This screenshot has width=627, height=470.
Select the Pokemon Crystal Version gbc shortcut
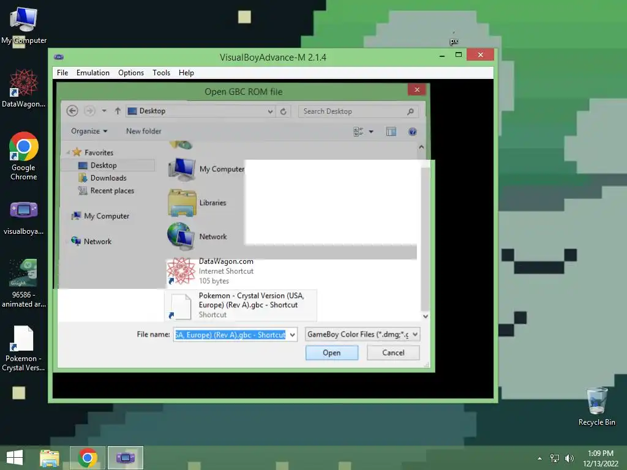[240, 305]
